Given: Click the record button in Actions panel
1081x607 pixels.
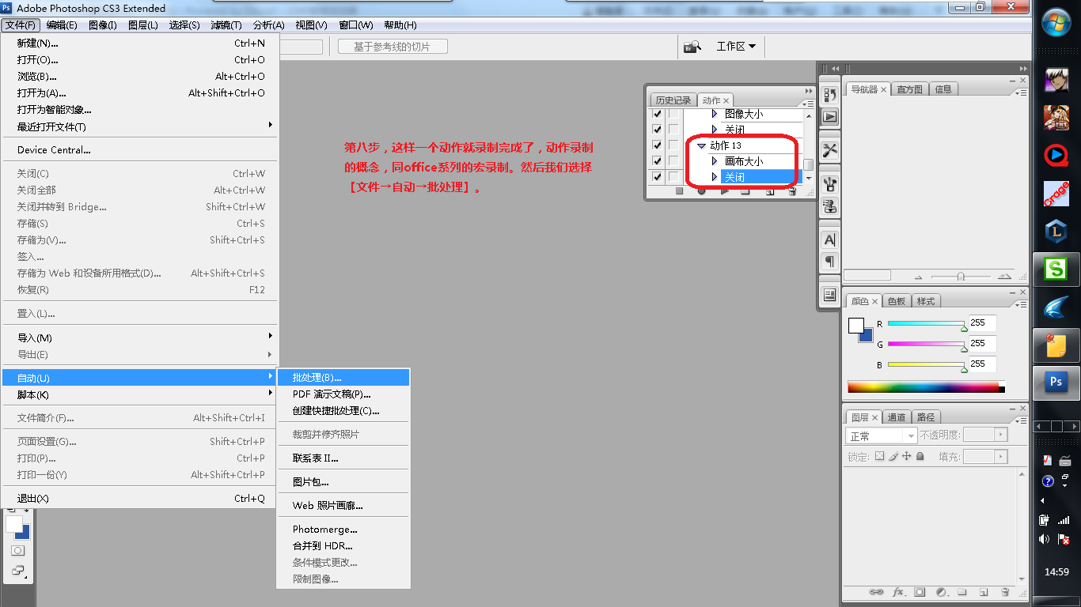Looking at the screenshot, I should [x=701, y=191].
